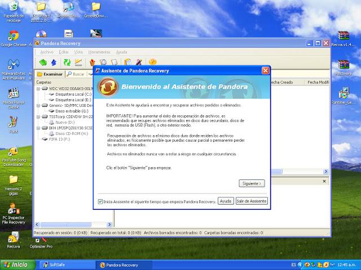Select the YouTube Song Downloader desktop icon
This screenshot has width=361, height=270.
pos(14,150)
